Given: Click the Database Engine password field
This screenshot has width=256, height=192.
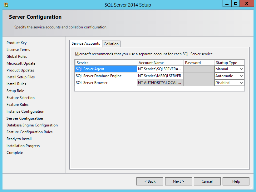Looking at the screenshot, I should coord(199,76).
